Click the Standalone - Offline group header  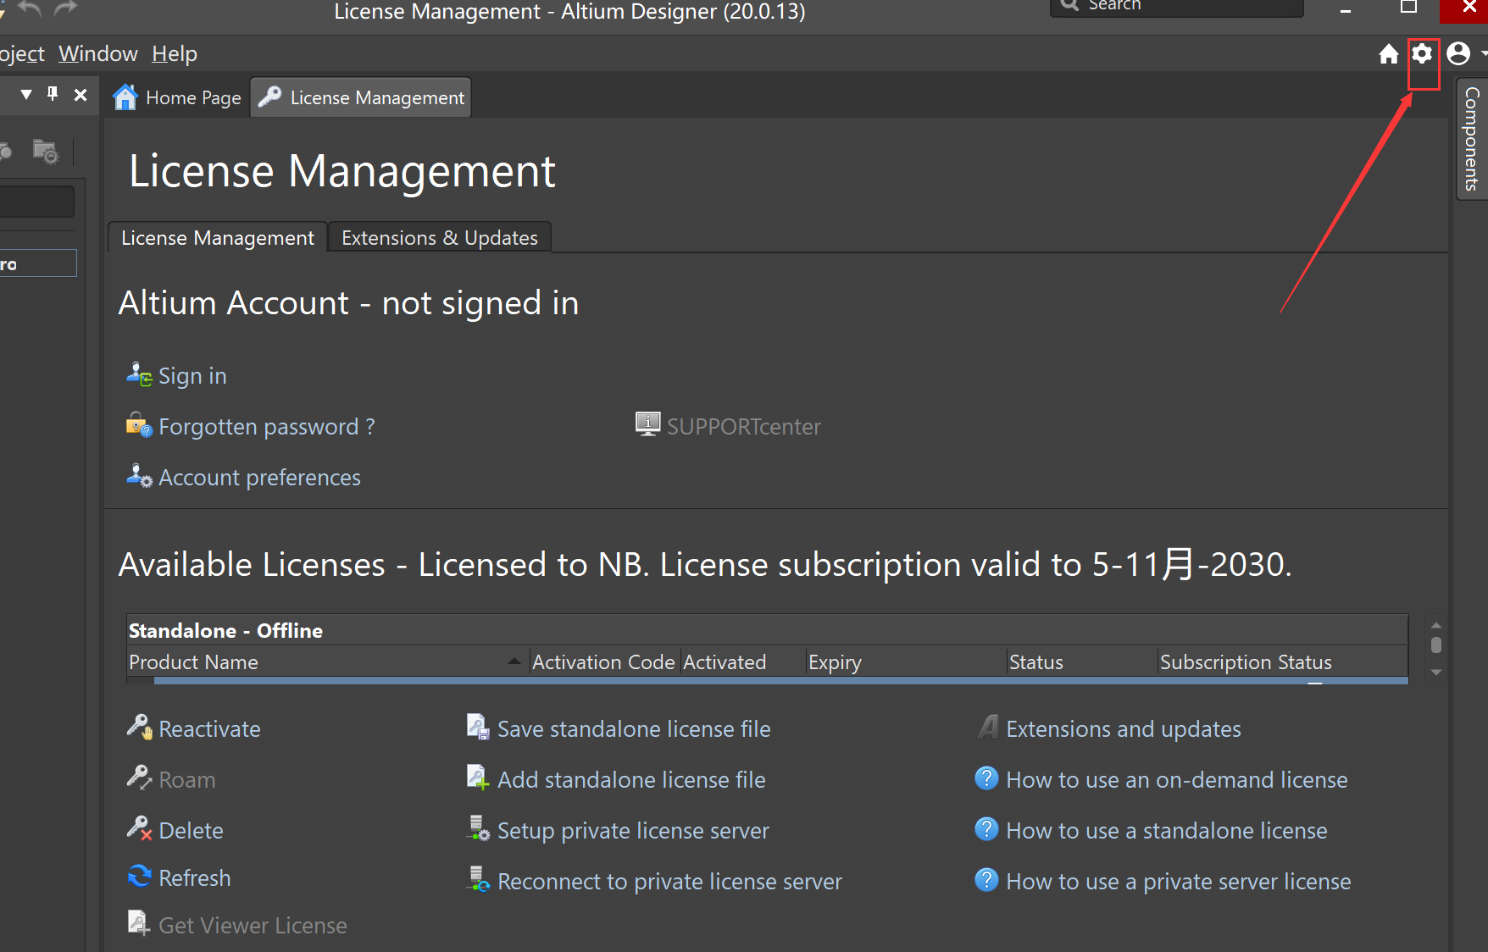coord(767,630)
